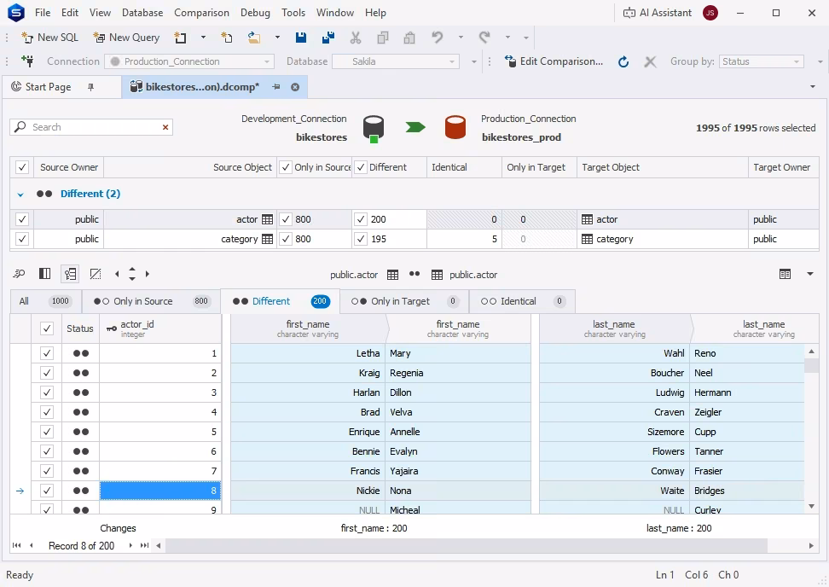The height and width of the screenshot is (587, 829).
Task: Select the actor_id 3 cell
Action: (x=160, y=392)
